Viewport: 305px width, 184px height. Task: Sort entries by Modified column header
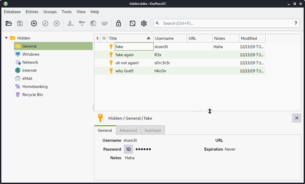(x=252, y=38)
